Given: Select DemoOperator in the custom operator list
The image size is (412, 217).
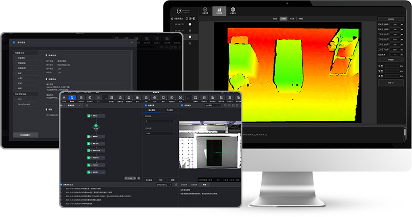Looking at the screenshot, I should (25, 104).
